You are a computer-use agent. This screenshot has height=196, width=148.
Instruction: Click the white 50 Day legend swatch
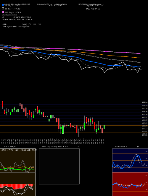(3, 9)
